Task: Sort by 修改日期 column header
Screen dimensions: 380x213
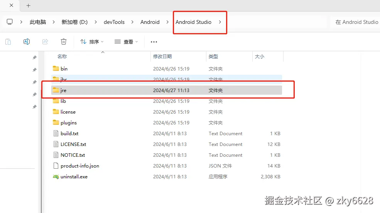Action: coord(162,56)
